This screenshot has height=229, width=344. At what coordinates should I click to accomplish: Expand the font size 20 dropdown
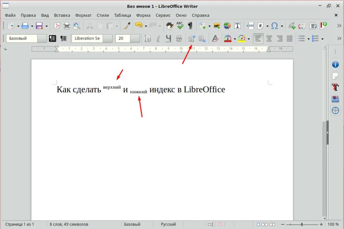[x=135, y=39]
